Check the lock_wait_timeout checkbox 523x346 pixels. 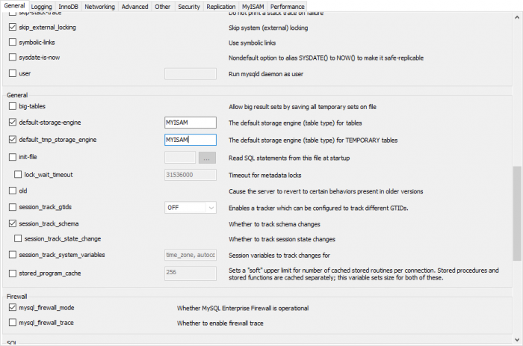pos(19,175)
